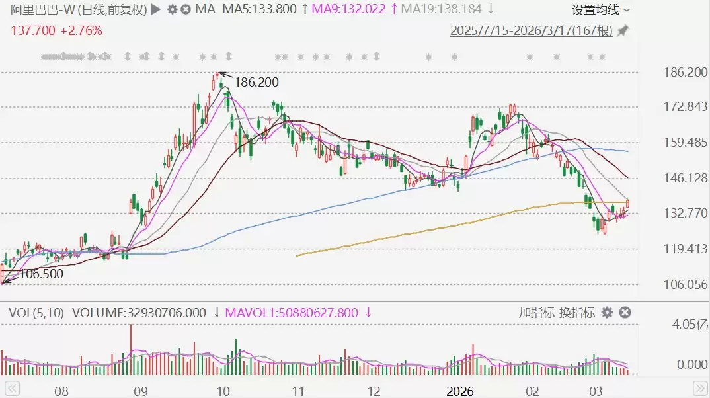This screenshot has width=710, height=398.
Task: Toggle the MA5 moving average line
Action: (259, 9)
